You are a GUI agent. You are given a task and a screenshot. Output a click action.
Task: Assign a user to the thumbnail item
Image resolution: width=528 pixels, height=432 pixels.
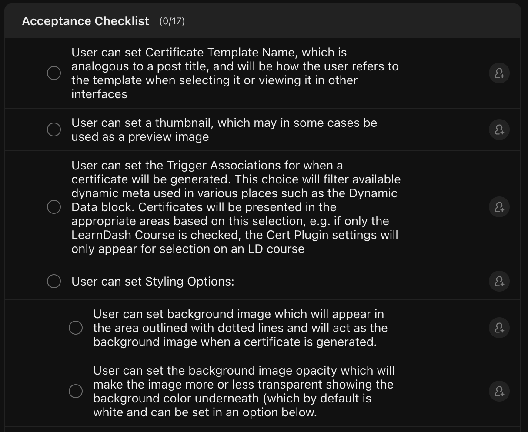(x=499, y=130)
